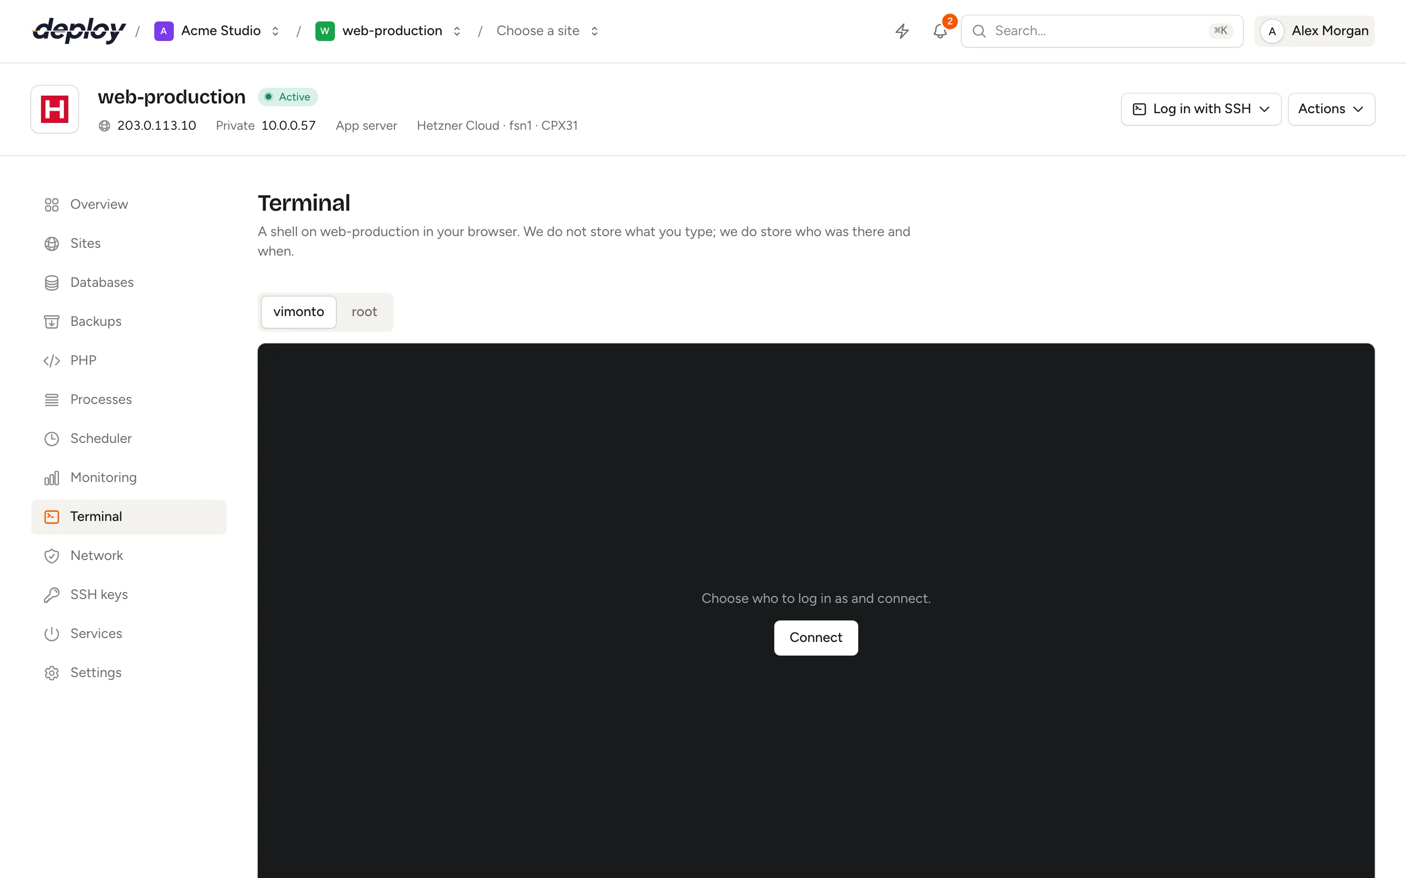The height and width of the screenshot is (878, 1406).
Task: Click the Settings gear icon
Action: pyautogui.click(x=52, y=673)
